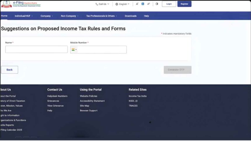Click the India flag country code selector
251x141 pixels.
click(74, 50)
